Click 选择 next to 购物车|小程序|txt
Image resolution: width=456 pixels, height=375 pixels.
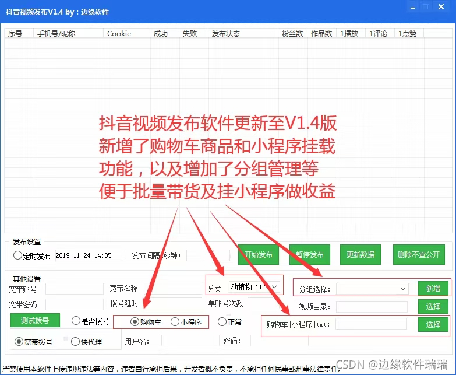click(x=433, y=324)
